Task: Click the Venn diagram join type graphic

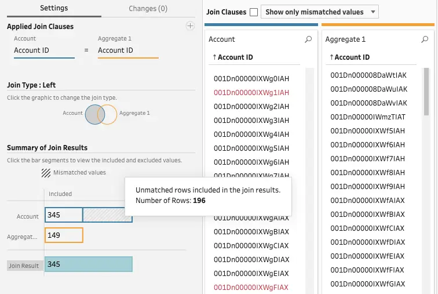Action: pyautogui.click(x=101, y=114)
